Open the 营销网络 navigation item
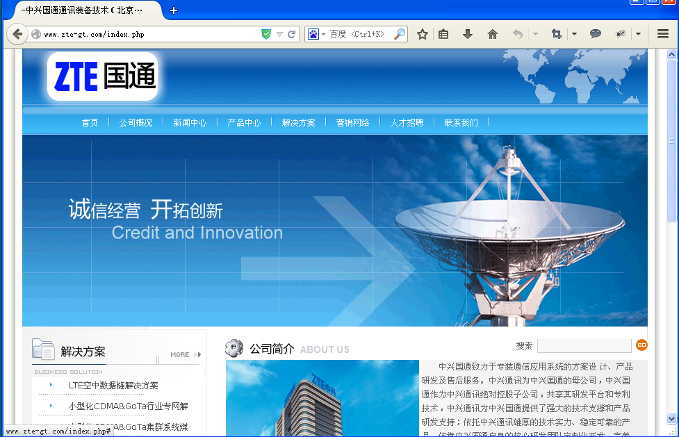 point(352,122)
